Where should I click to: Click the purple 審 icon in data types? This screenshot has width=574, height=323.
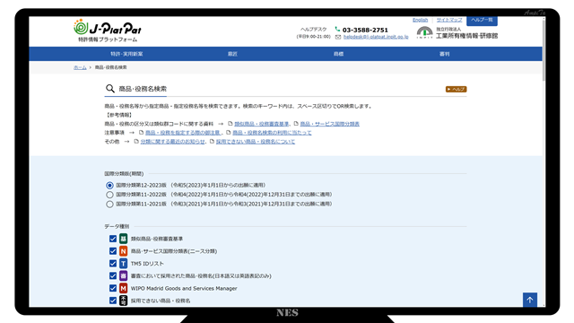(124, 275)
